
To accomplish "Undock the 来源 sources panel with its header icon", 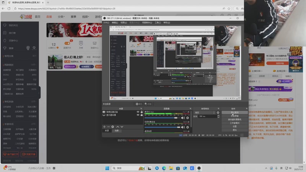I will tap(141, 109).
